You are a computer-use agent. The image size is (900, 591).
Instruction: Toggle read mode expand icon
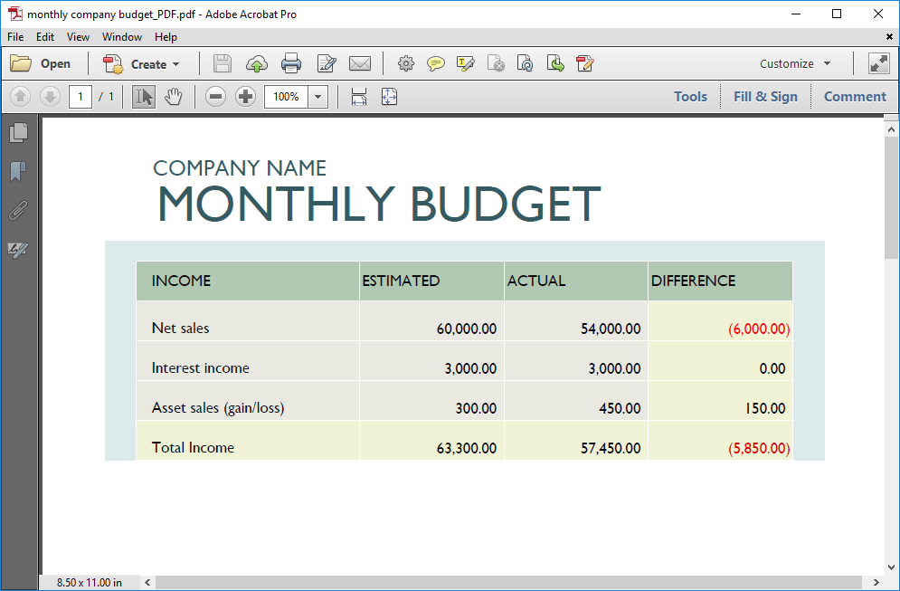click(x=878, y=63)
